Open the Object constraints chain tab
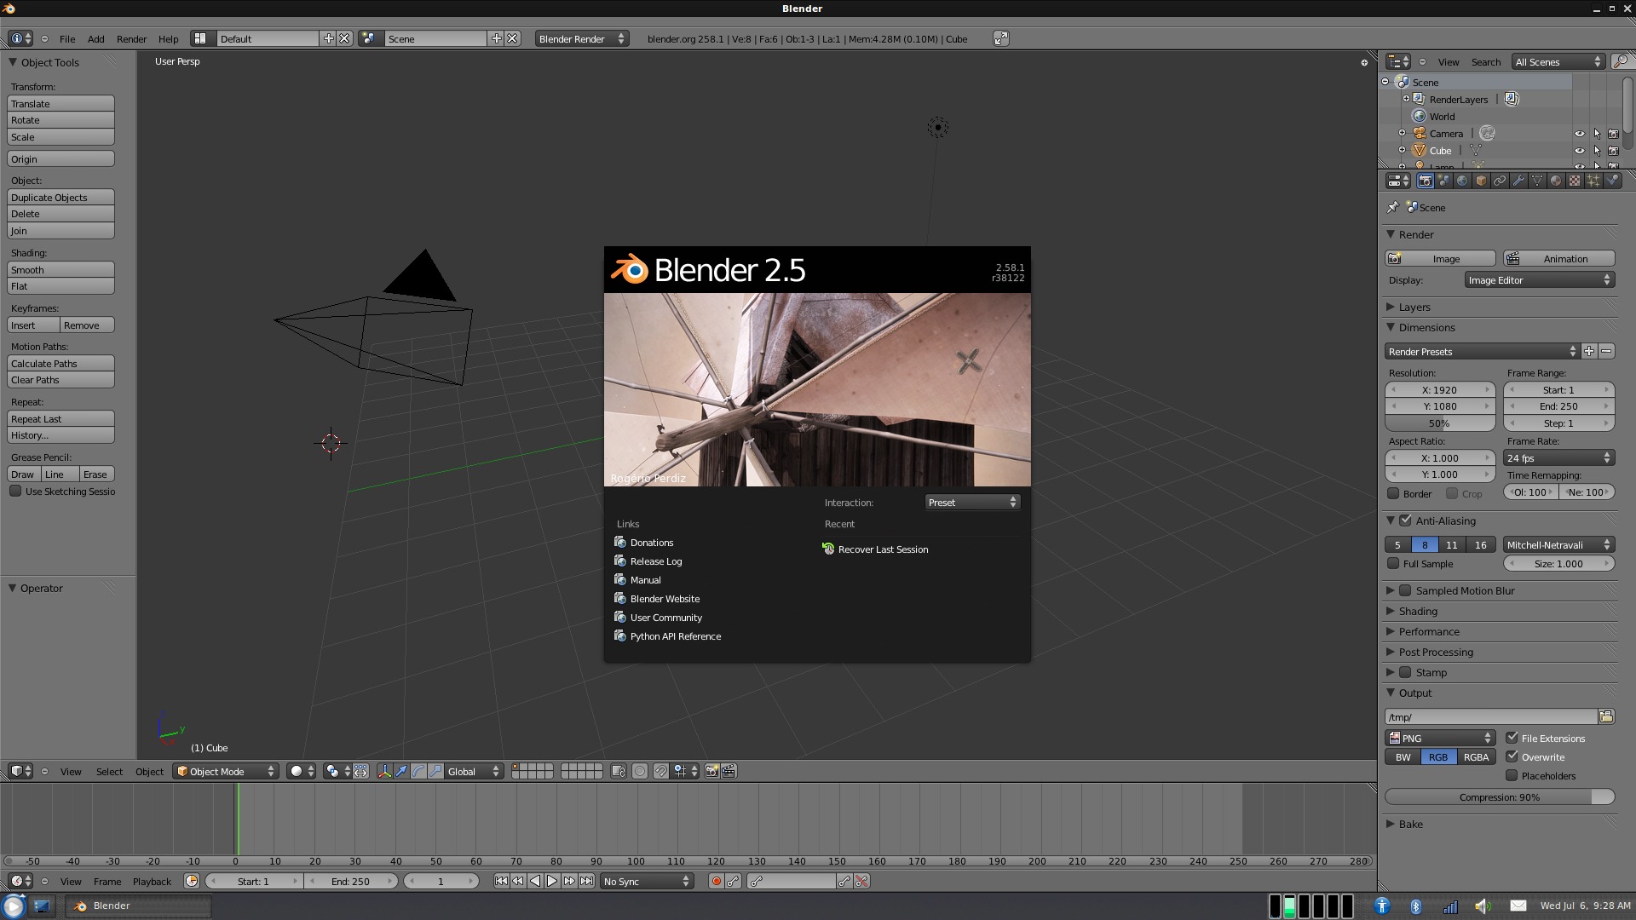 tap(1500, 181)
